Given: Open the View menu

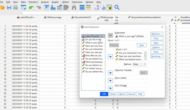Looking at the screenshot, I should coord(15,2).
